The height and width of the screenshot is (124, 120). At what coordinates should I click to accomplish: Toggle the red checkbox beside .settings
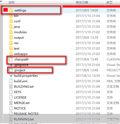[6, 10]
